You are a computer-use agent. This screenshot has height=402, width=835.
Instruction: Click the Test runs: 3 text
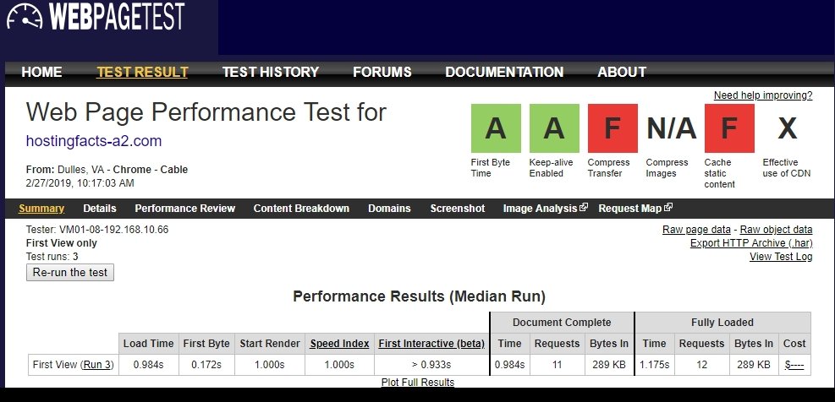(52, 257)
